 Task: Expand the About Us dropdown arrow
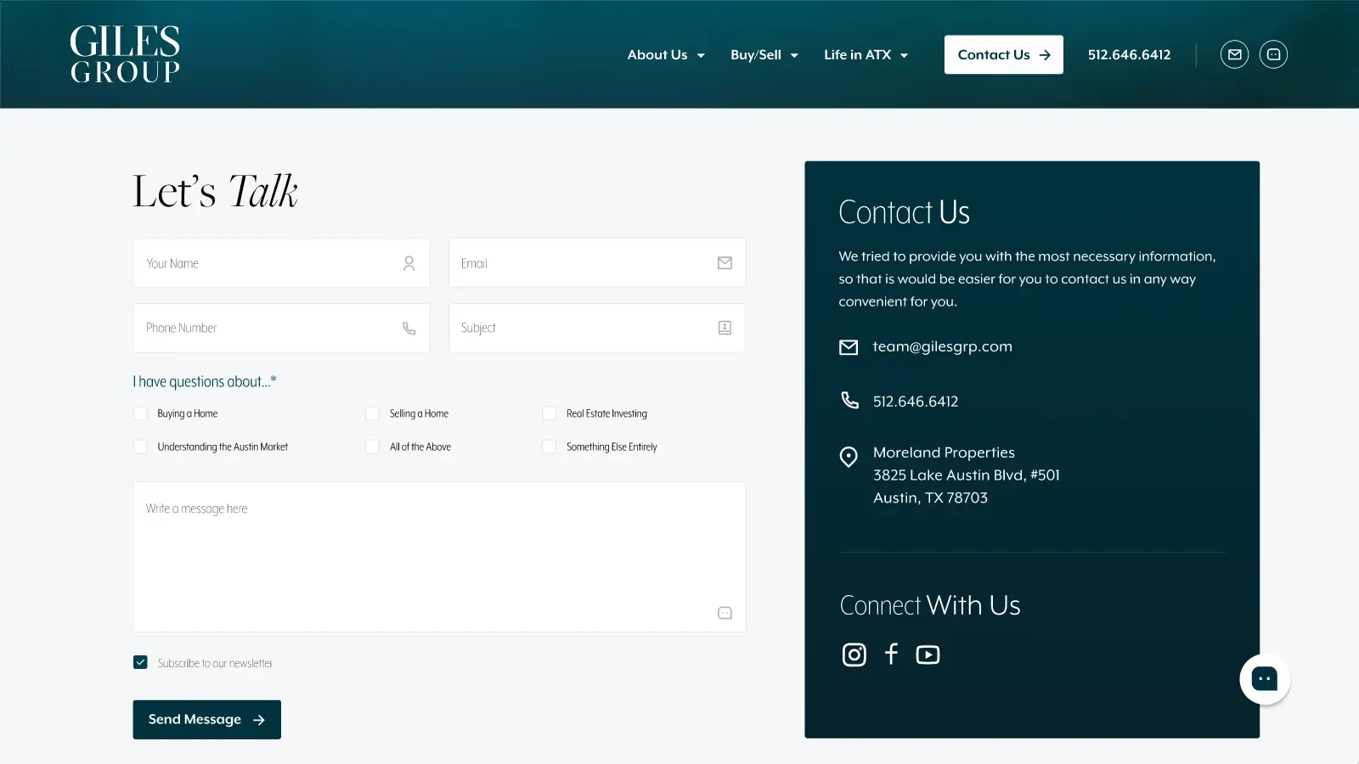(x=701, y=56)
